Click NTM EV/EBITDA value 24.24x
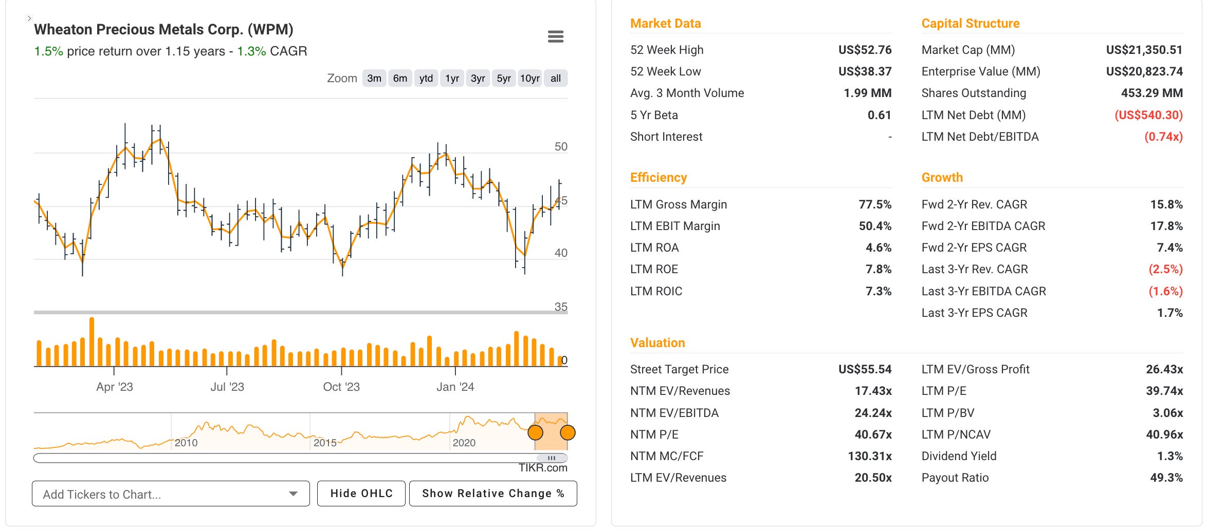This screenshot has height=531, width=1207. (873, 413)
